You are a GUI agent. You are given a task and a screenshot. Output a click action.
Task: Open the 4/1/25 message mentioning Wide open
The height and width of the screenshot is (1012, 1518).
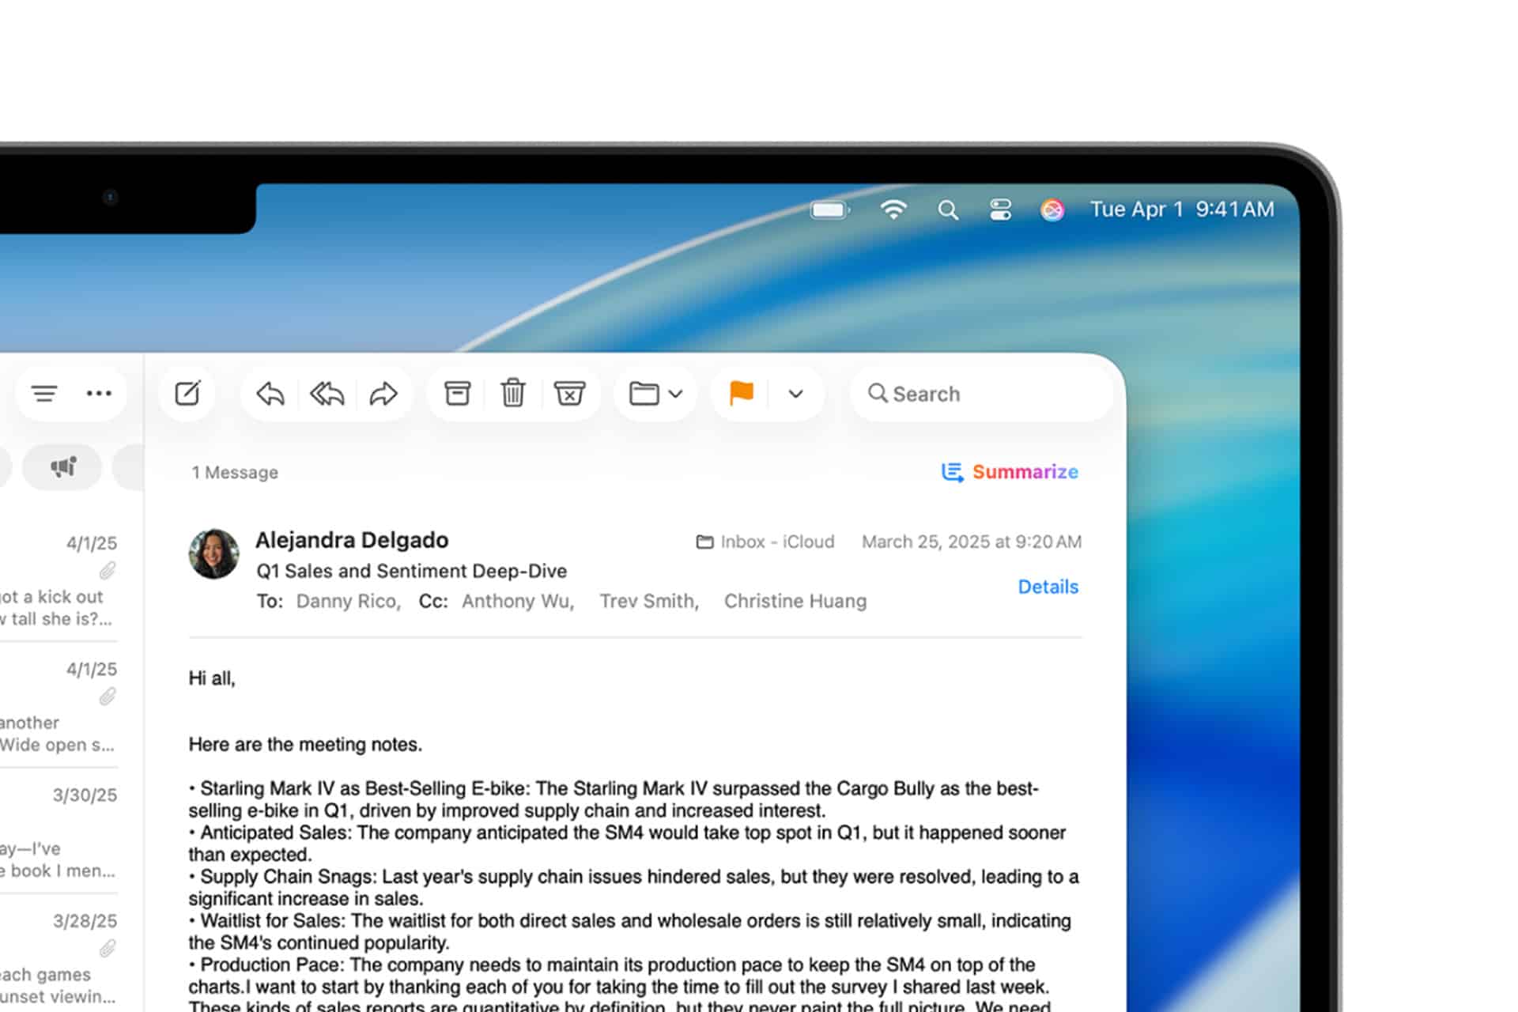59,706
